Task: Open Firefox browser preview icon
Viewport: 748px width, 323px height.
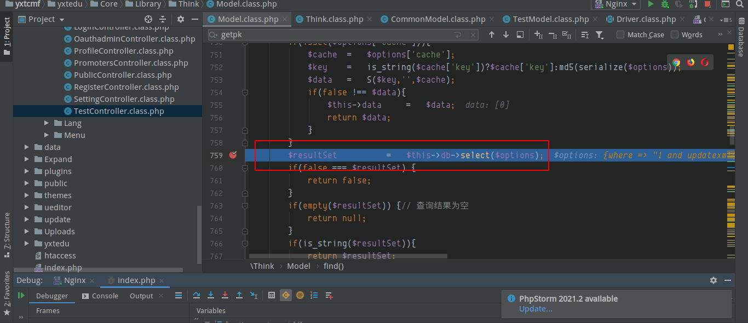Action: 691,62
